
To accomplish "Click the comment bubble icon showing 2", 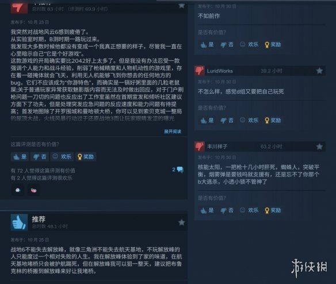I will pyautogui.click(x=178, y=170).
